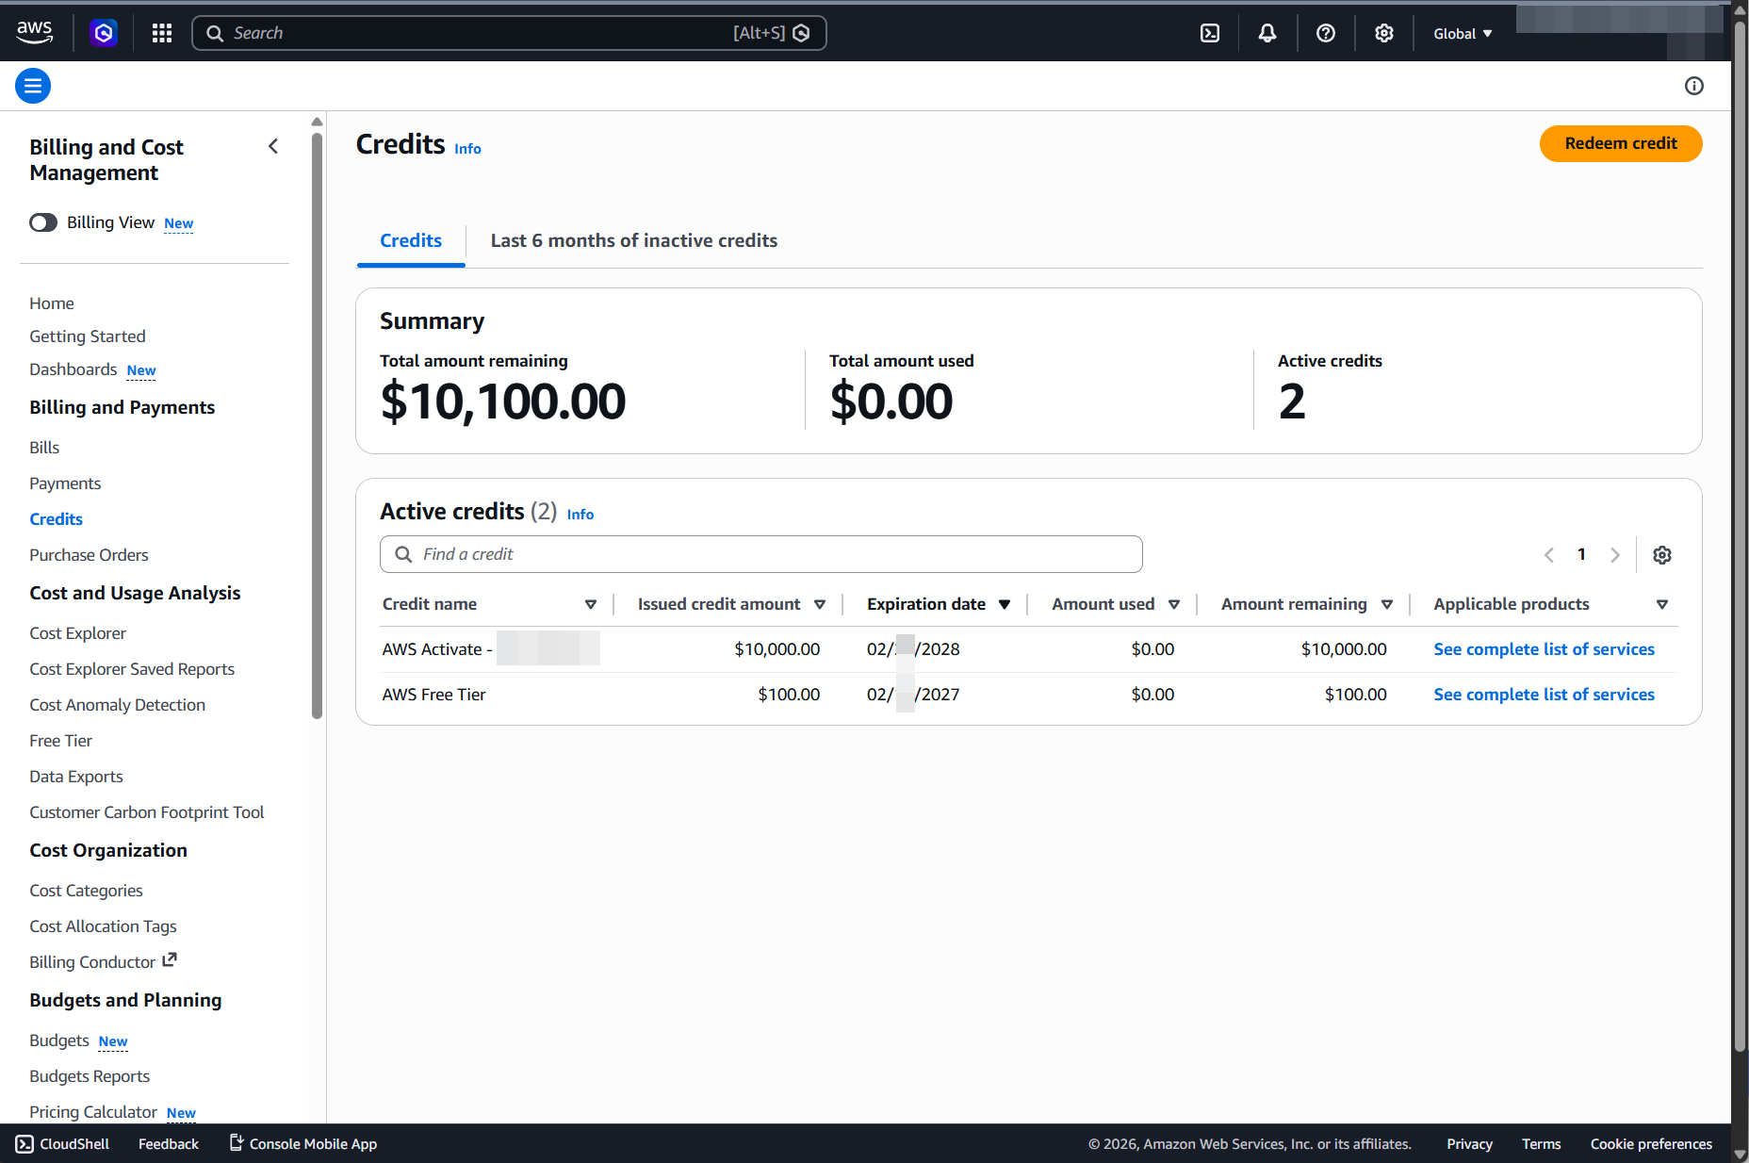
Task: Open Budgets in the sidebar
Action: pyautogui.click(x=59, y=1040)
